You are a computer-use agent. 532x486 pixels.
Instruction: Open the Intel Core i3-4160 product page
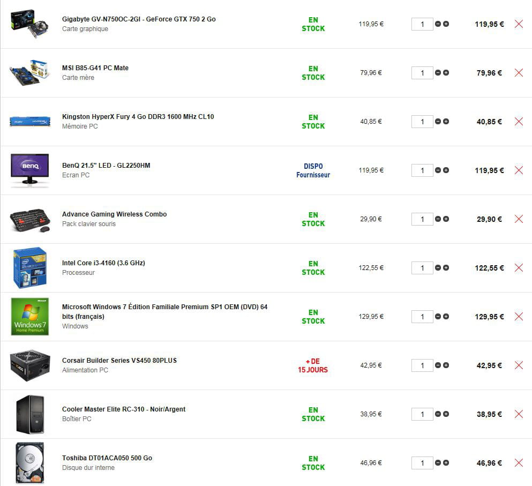103,263
